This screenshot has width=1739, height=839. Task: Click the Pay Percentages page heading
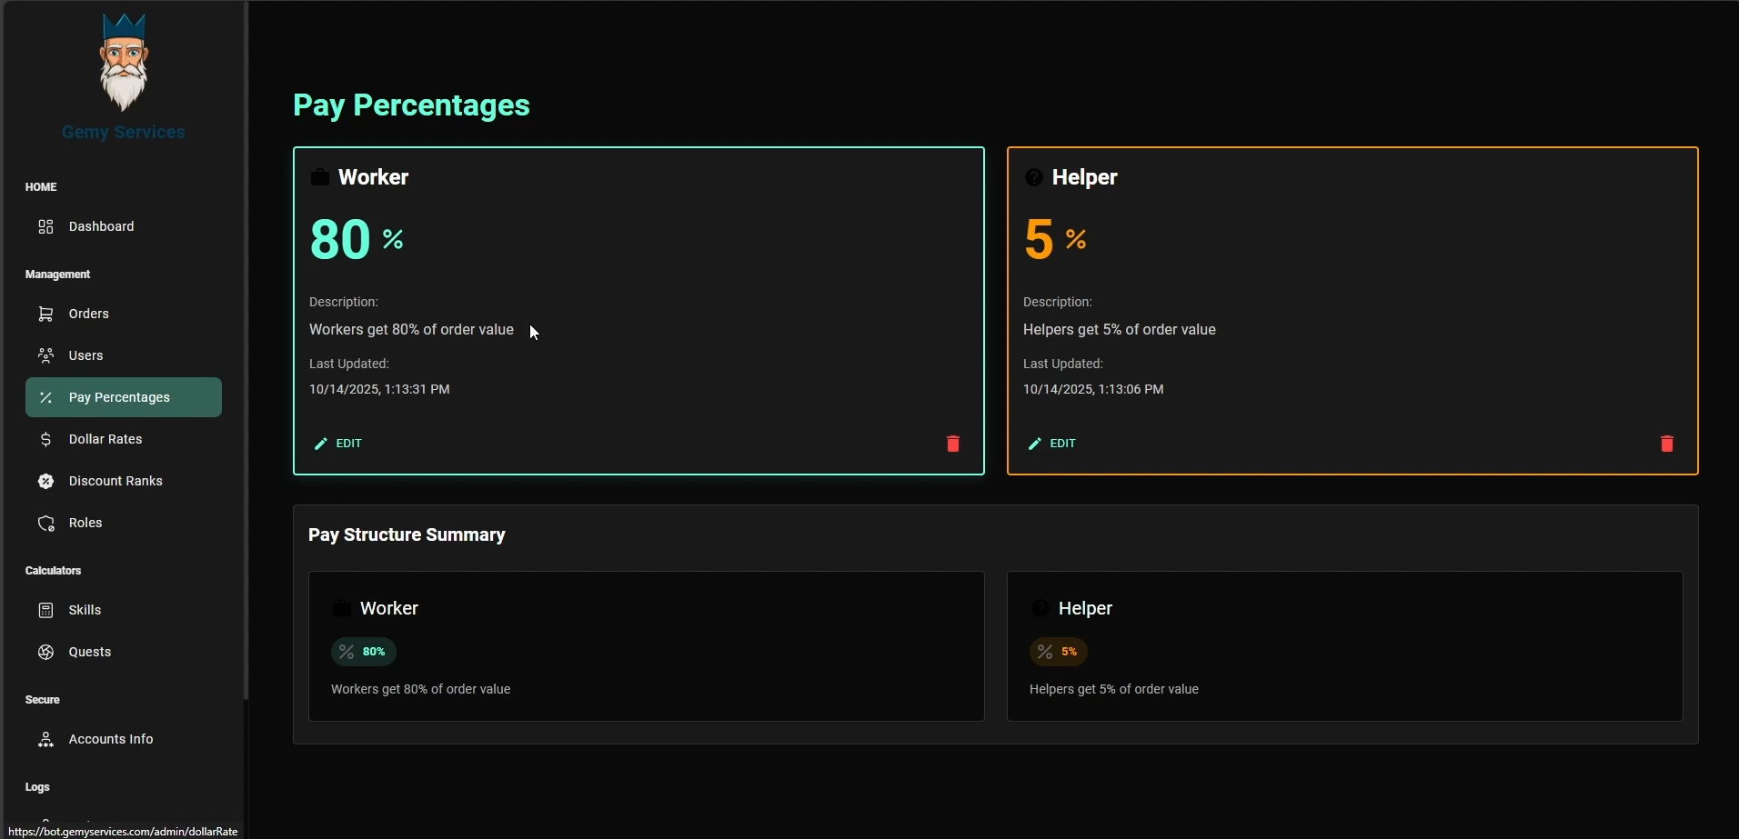pyautogui.click(x=411, y=105)
